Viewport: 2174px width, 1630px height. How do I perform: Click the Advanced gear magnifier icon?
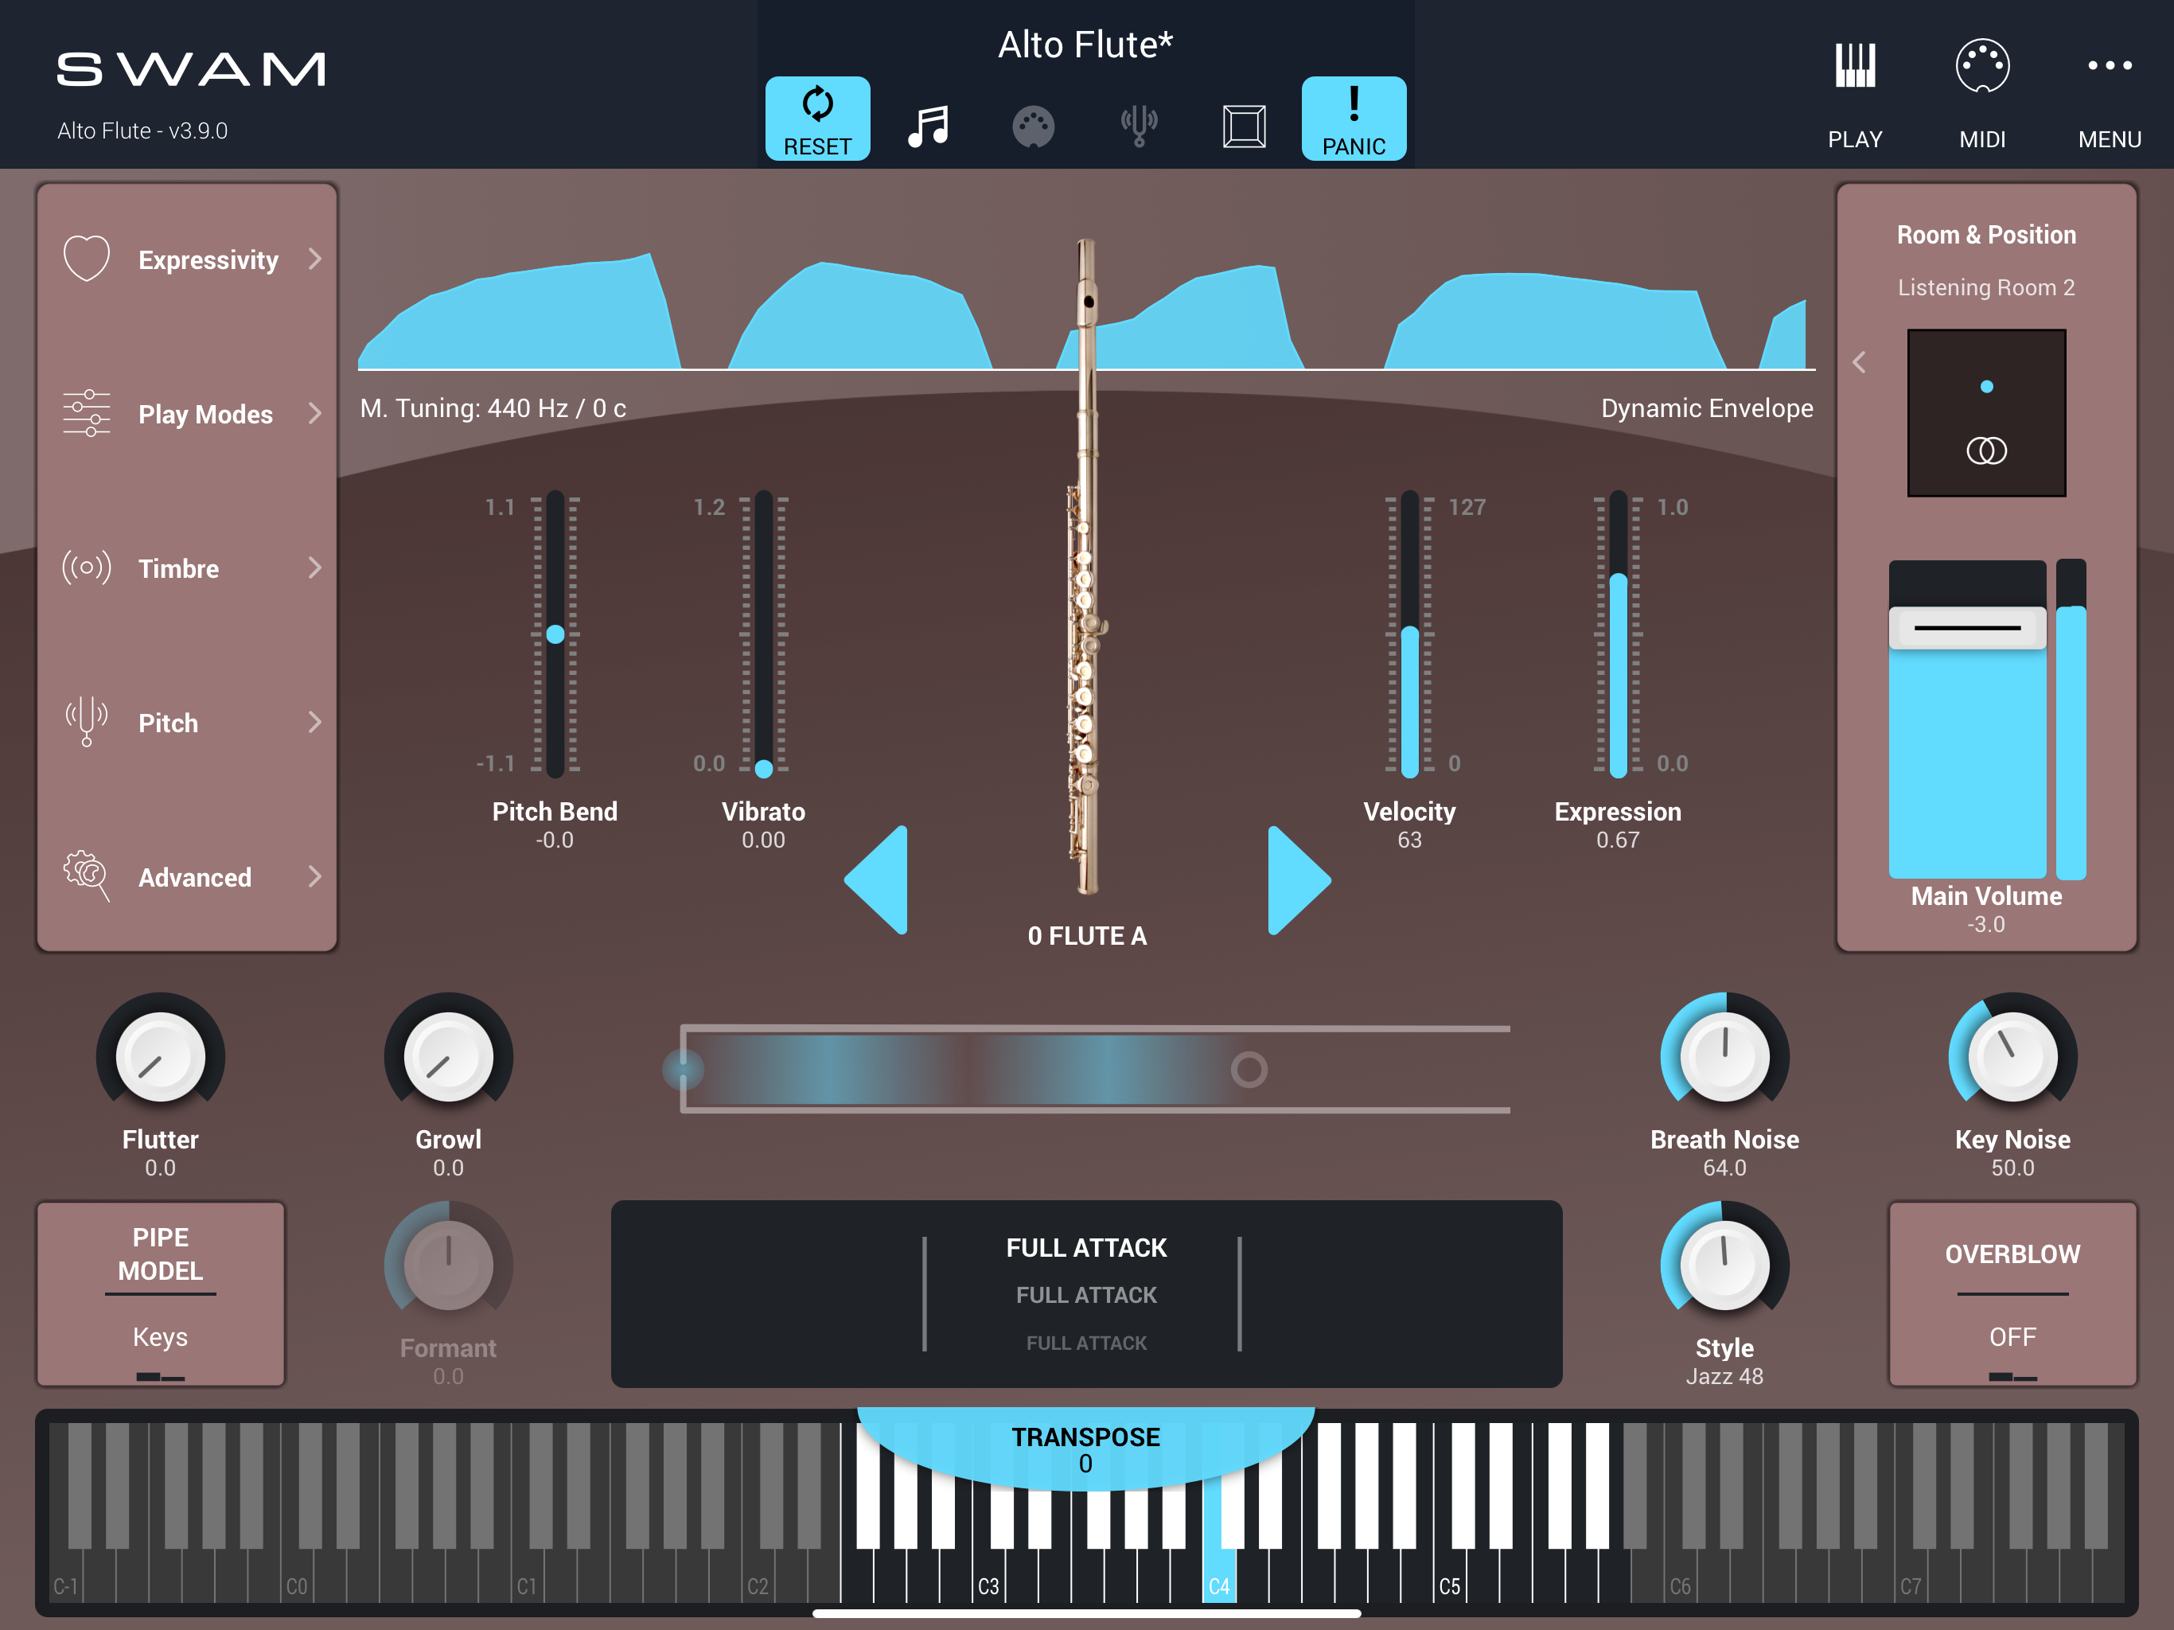[x=87, y=876]
